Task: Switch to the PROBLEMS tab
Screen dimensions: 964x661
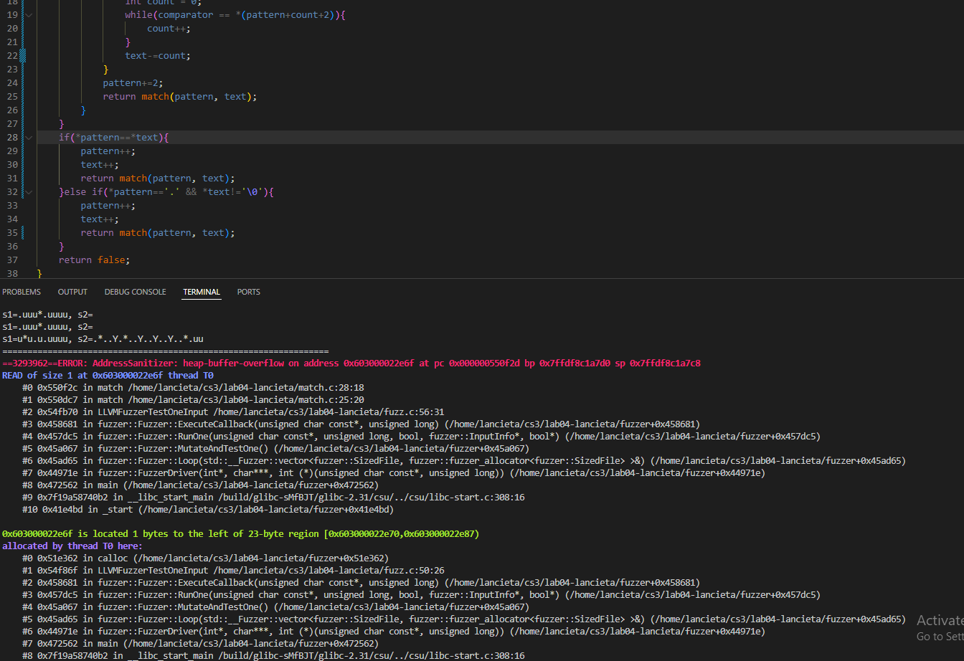Action: (x=22, y=292)
